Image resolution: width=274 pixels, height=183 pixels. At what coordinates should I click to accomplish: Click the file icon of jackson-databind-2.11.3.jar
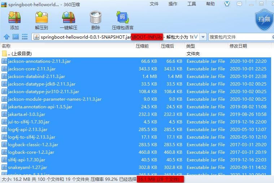click(4, 77)
